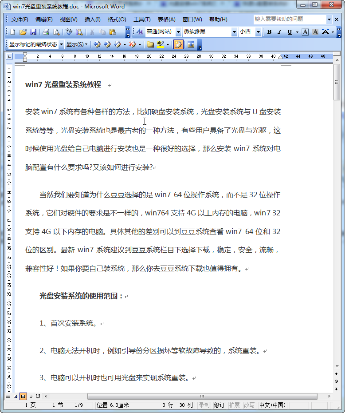Open the font size dropdown 小四
Screen dimensions: 345x413
tap(258, 32)
